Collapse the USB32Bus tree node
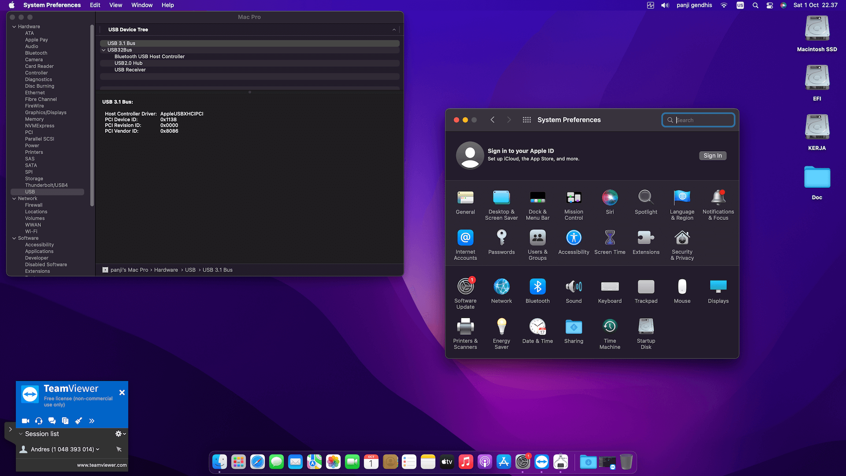The image size is (846, 476). (x=104, y=50)
